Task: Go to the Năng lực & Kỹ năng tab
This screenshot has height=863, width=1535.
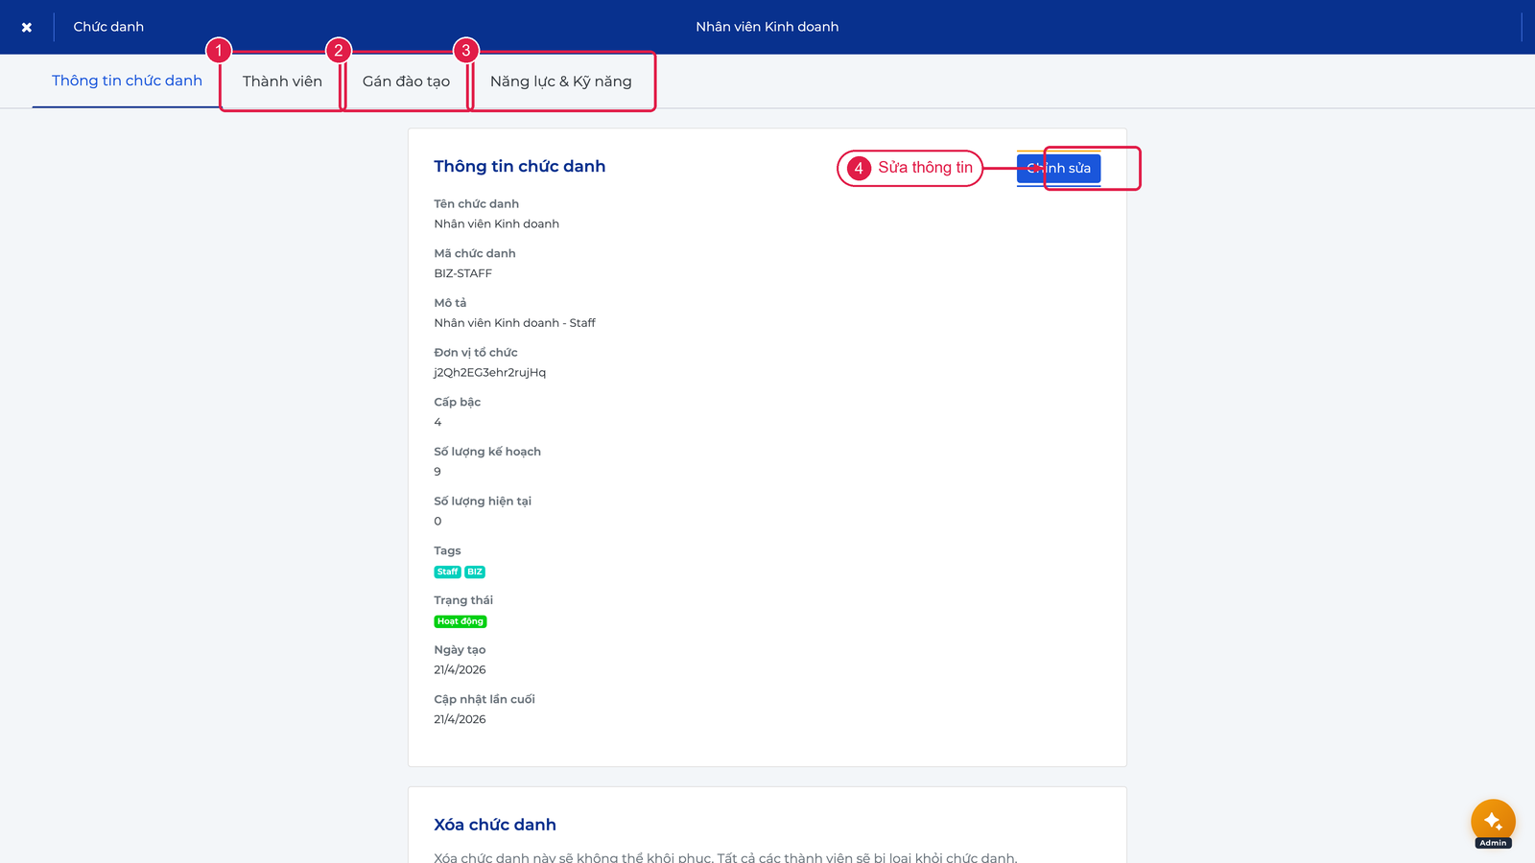Action: point(561,82)
